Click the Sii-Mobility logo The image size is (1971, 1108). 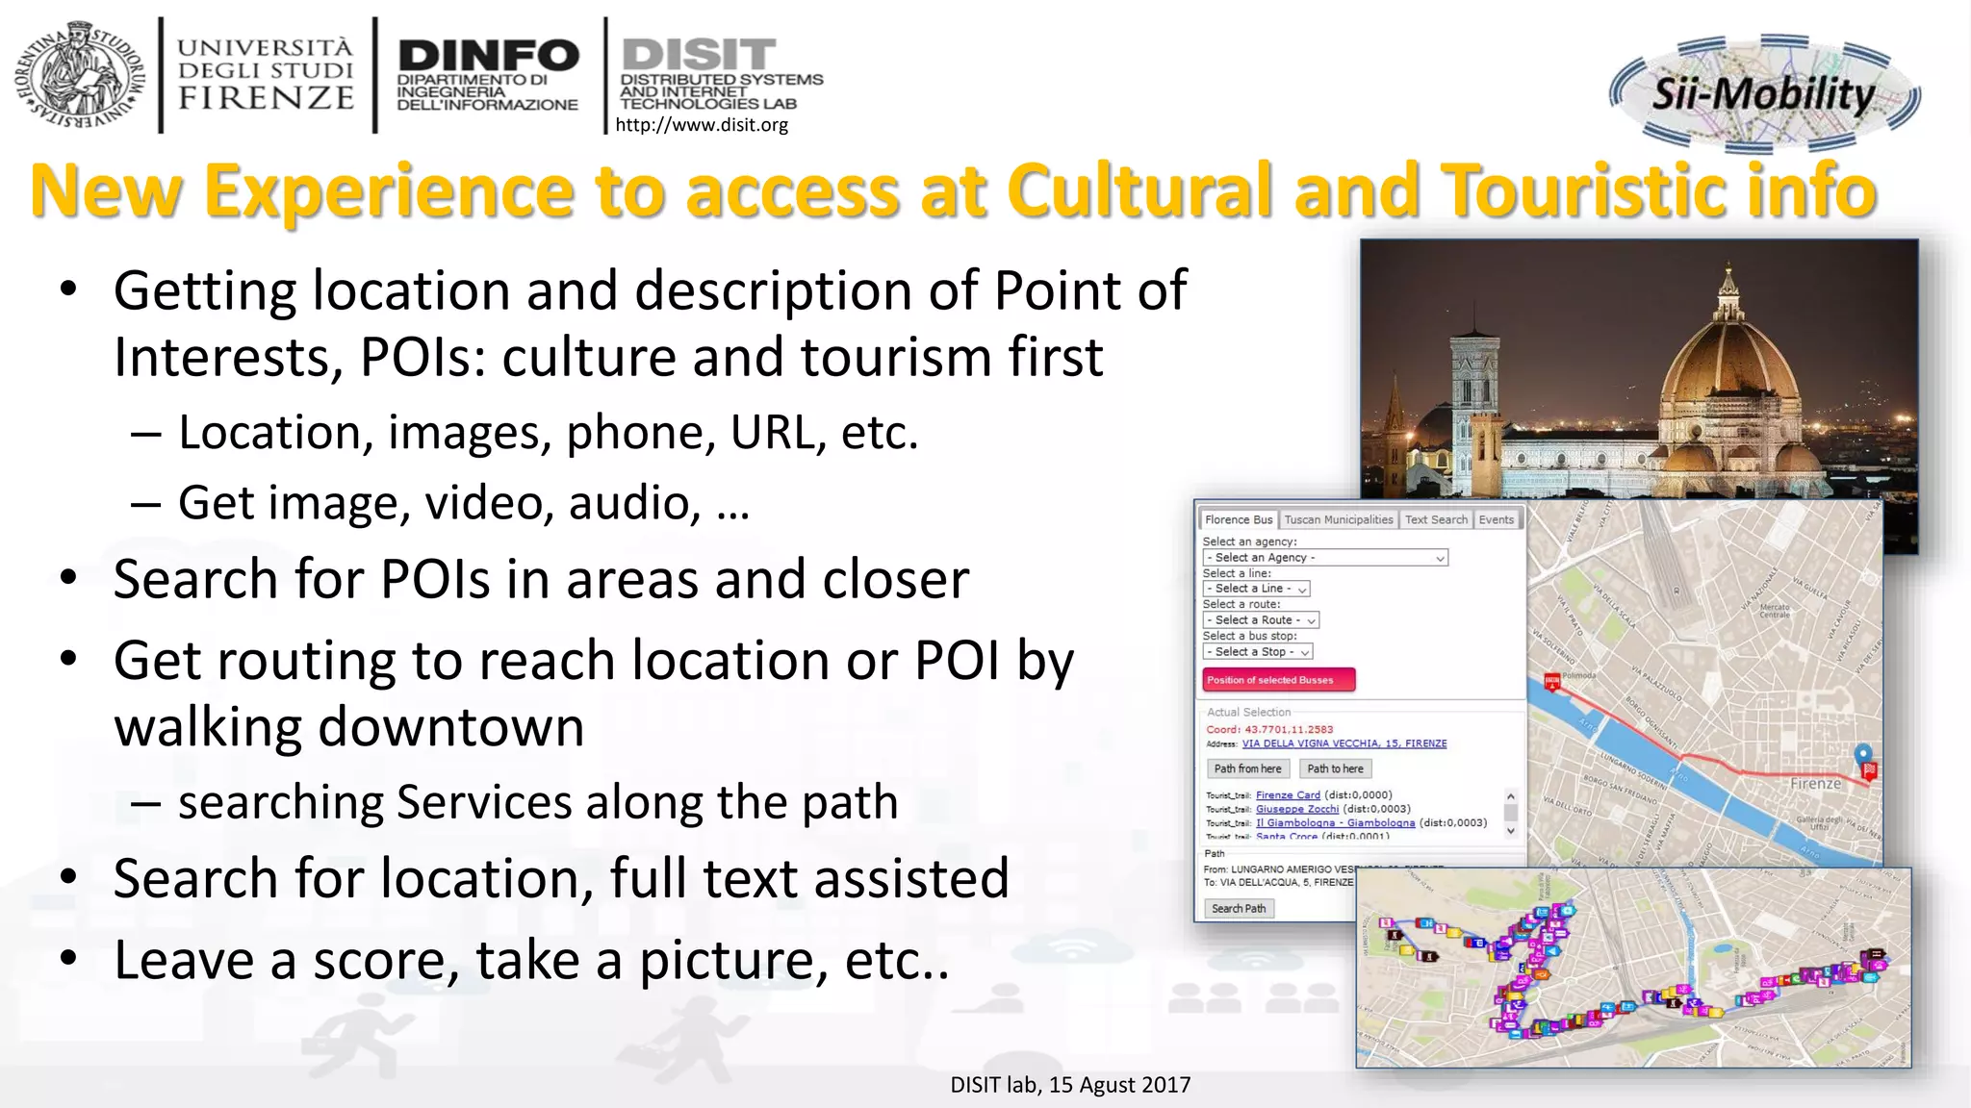click(1764, 94)
